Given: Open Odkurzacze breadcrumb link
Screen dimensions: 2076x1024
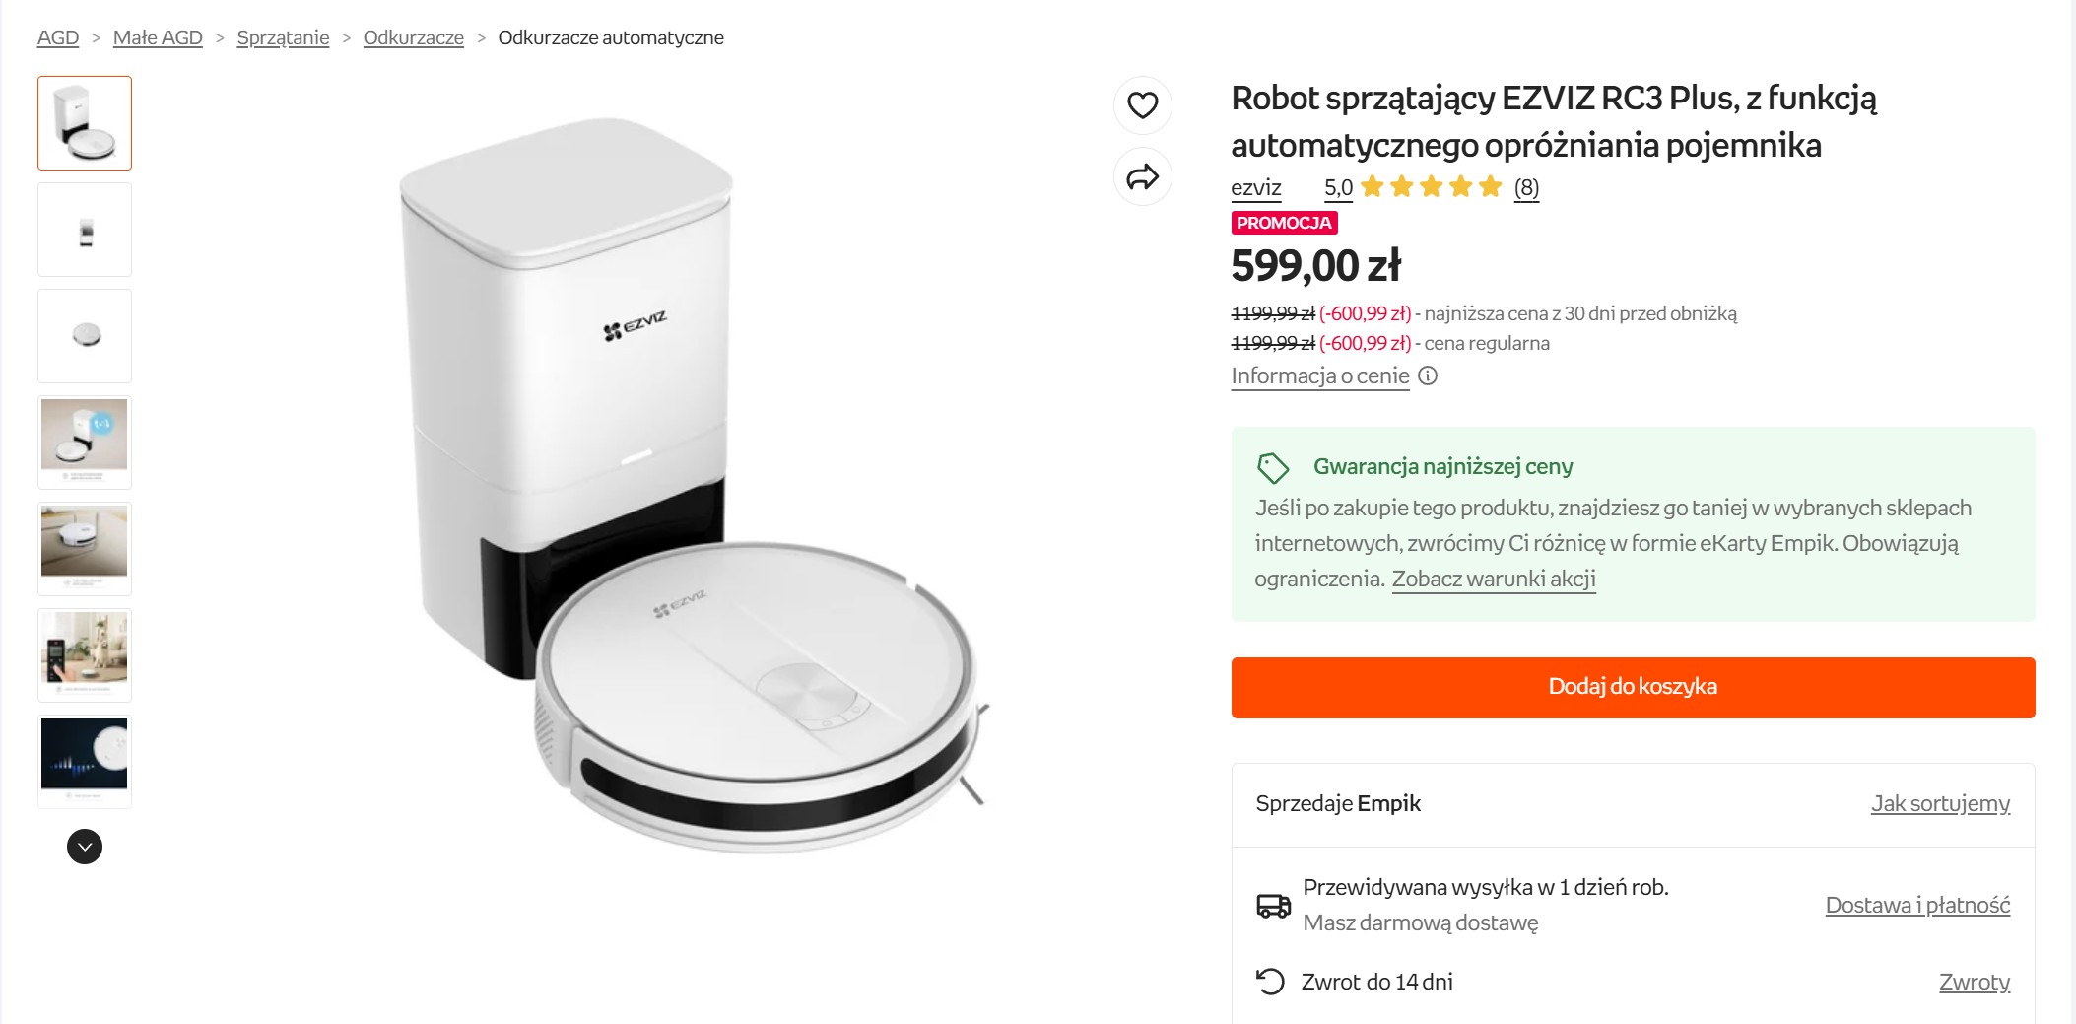Looking at the screenshot, I should (x=413, y=37).
